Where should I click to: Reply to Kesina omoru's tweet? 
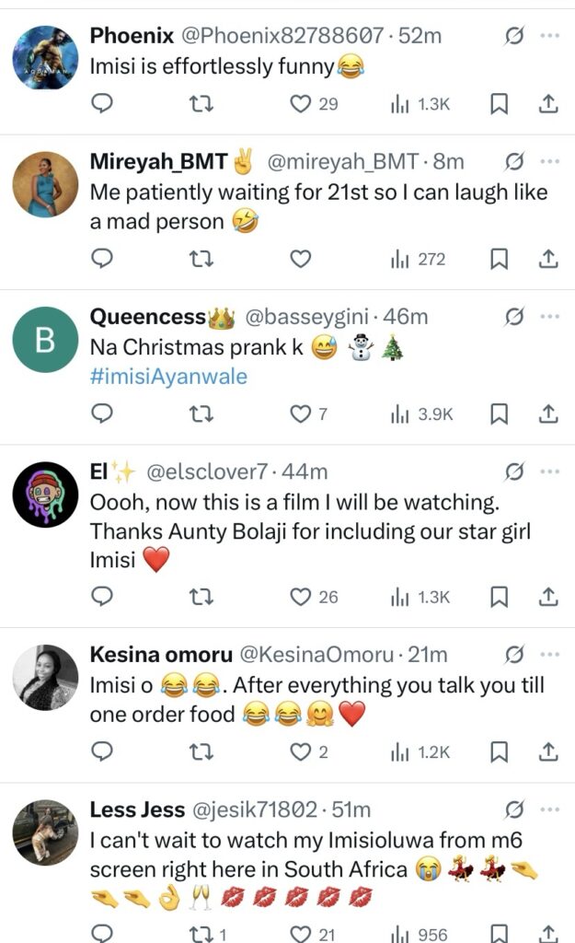click(103, 752)
